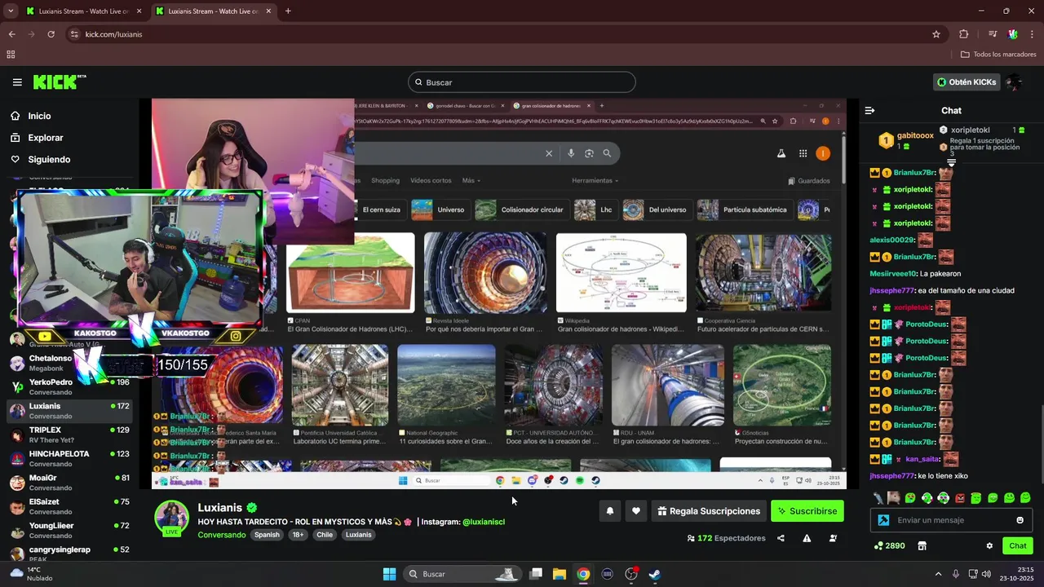The image size is (1044, 587).
Task: Open the Kick shop icon below chat
Action: click(922, 545)
